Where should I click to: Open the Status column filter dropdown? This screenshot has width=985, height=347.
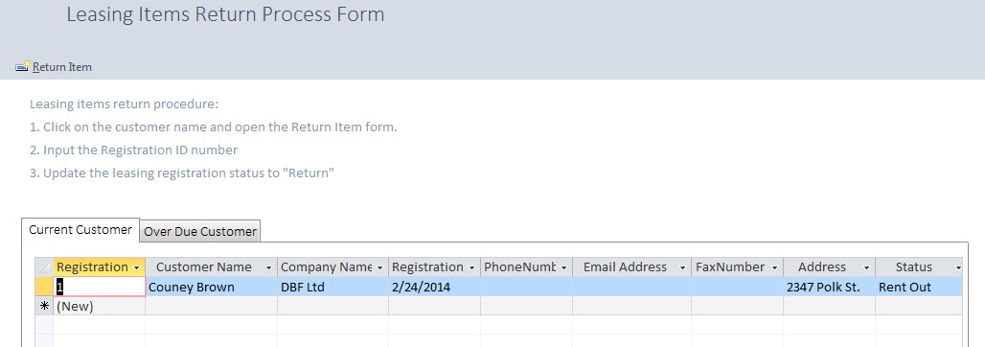pyautogui.click(x=958, y=267)
